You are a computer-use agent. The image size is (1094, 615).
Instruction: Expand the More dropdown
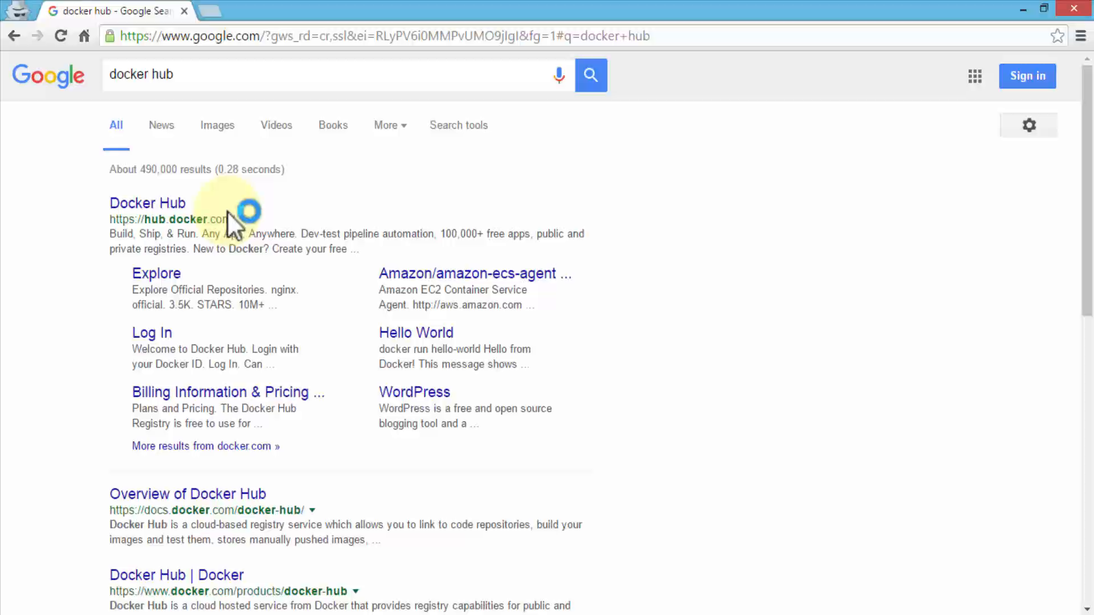[390, 125]
